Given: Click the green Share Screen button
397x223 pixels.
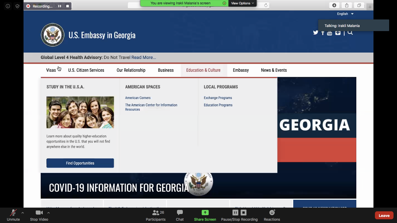Looking at the screenshot, I should [205, 215].
